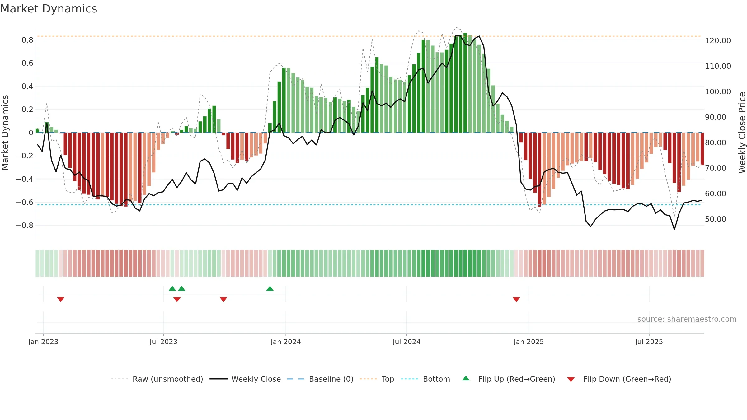Click the source: sharemaestro.com text
This screenshot has width=747, height=420.
click(687, 319)
